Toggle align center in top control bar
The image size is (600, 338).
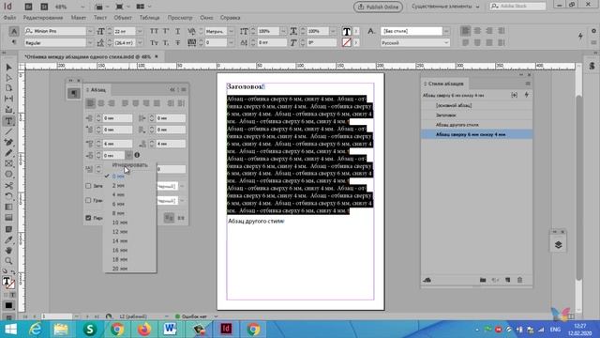(477, 31)
